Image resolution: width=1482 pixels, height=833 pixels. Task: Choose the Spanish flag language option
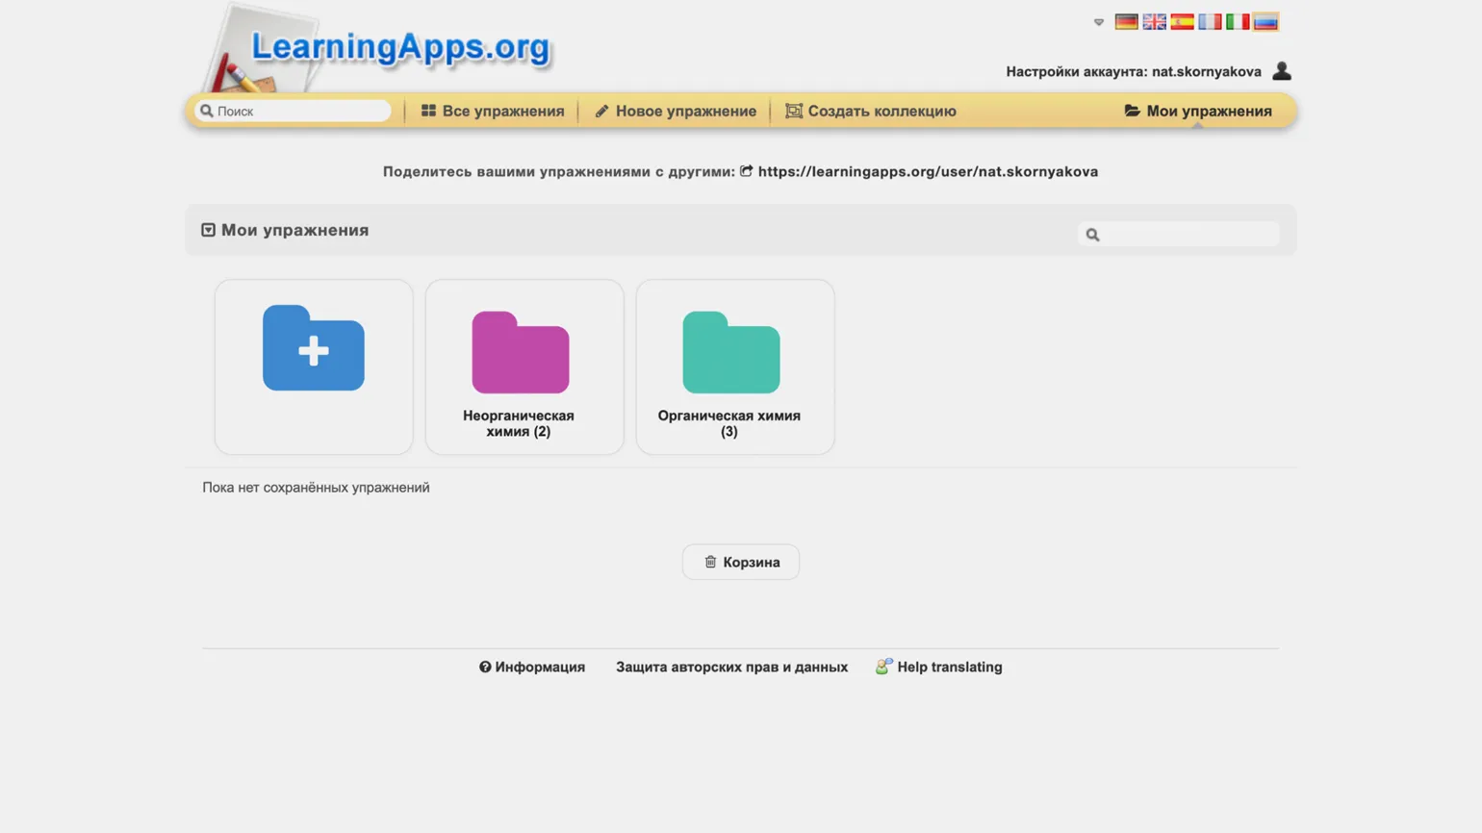coord(1182,22)
